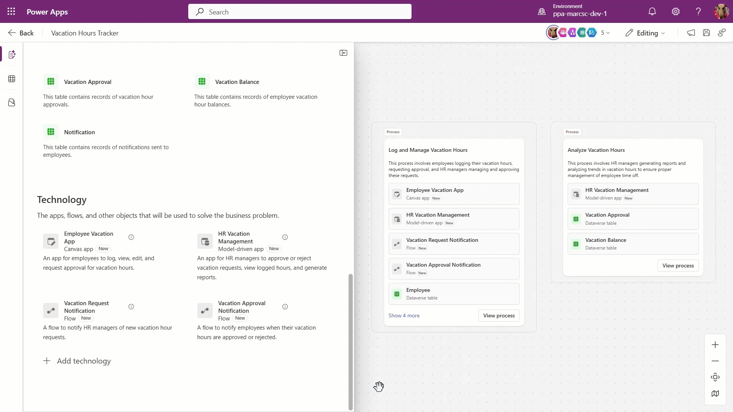Image resolution: width=733 pixels, height=412 pixels.
Task: Click View process under Analyze Vacation Hours
Action: pyautogui.click(x=678, y=265)
